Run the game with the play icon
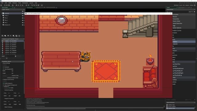 [x=18, y=5]
